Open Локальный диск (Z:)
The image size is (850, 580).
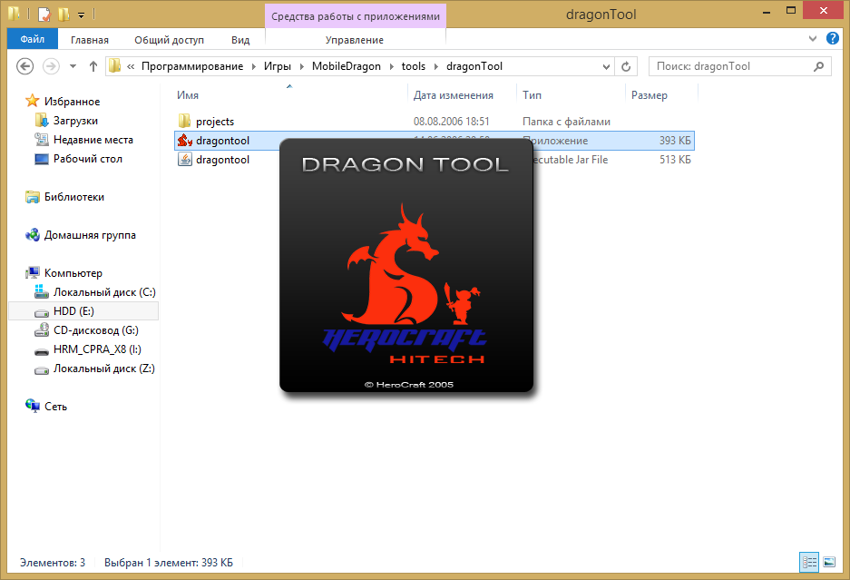[103, 369]
